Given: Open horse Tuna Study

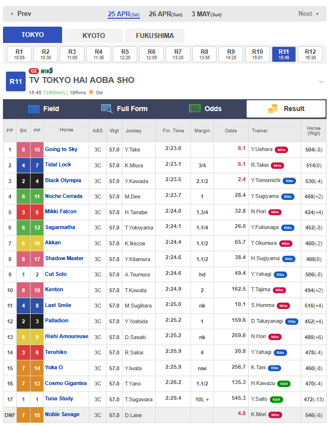Looking at the screenshot, I should 59,398.
